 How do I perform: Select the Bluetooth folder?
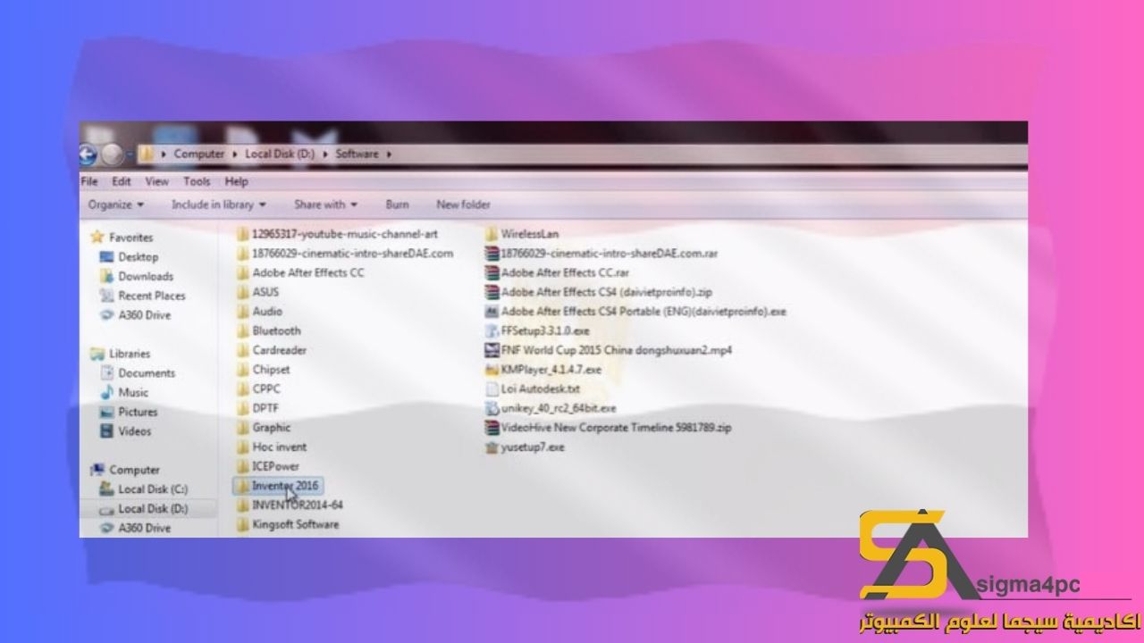pyautogui.click(x=269, y=330)
